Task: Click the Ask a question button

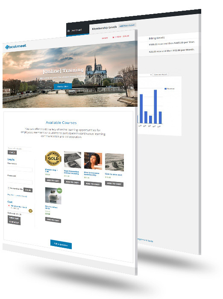Action: point(61,244)
